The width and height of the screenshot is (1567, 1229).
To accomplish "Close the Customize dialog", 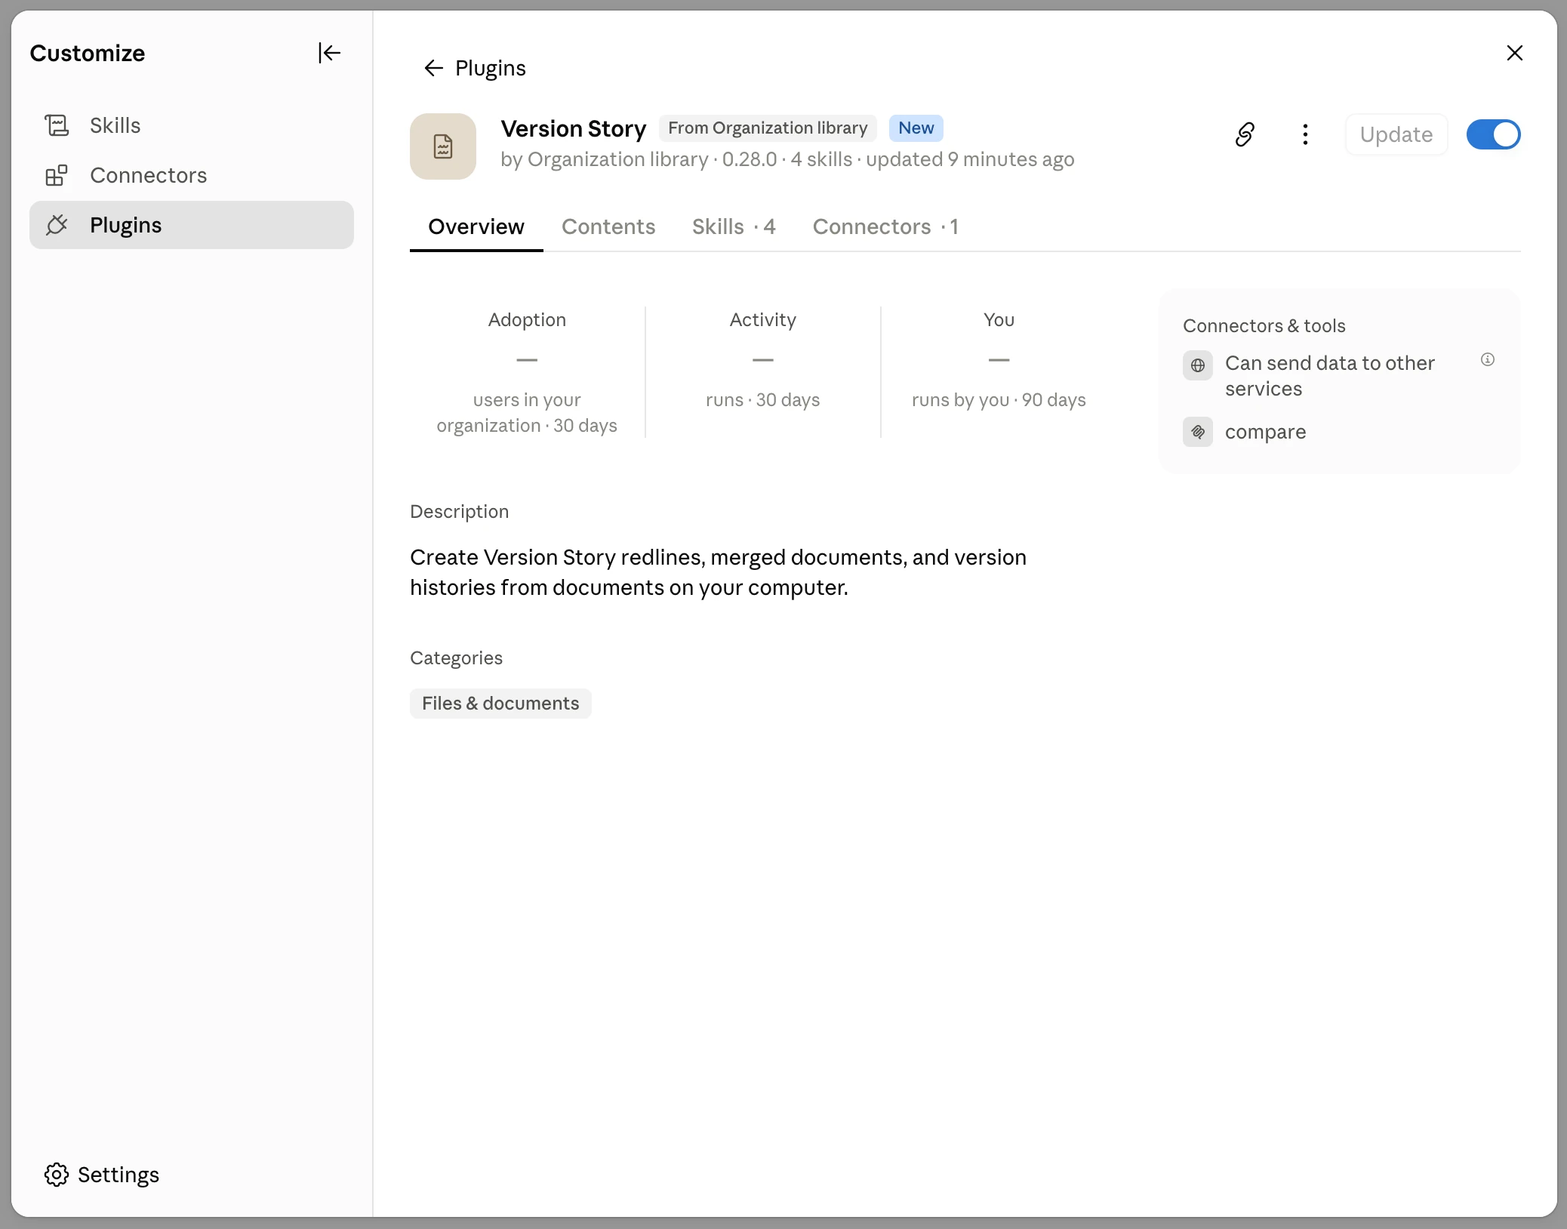I will [1514, 53].
